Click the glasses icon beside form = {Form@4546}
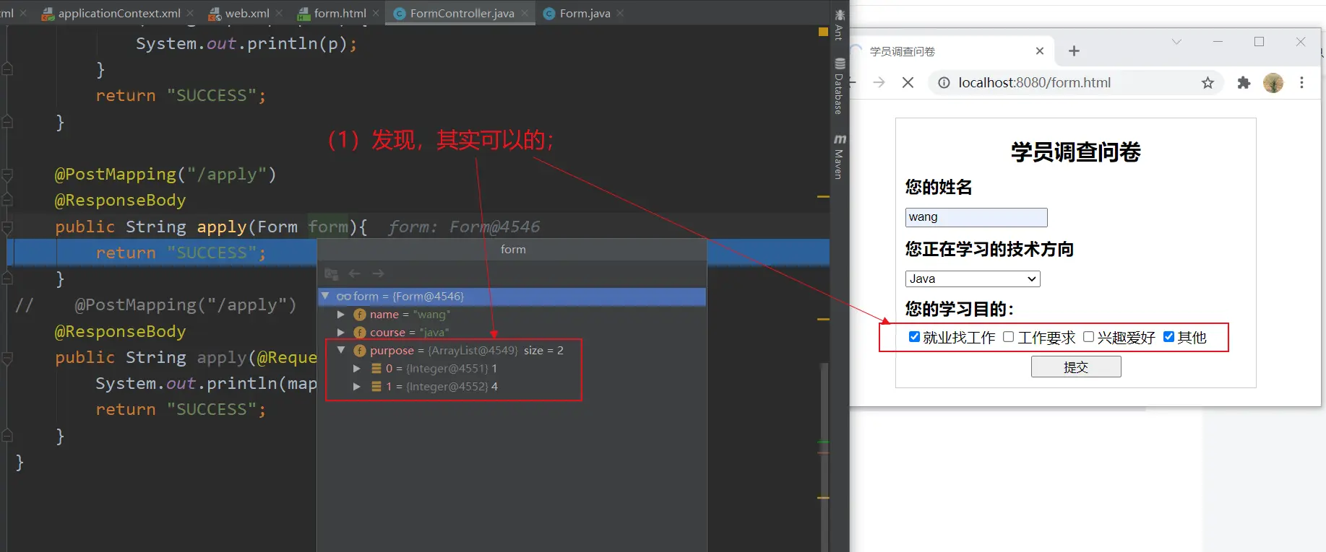The height and width of the screenshot is (552, 1326). [x=343, y=297]
